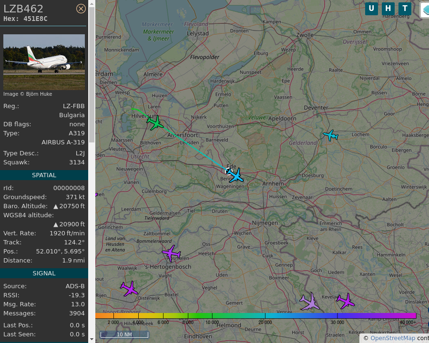Screen dimensions: 429x343
Task: Open the aircraft photo by Björn Huke
Action: pyautogui.click(x=44, y=62)
